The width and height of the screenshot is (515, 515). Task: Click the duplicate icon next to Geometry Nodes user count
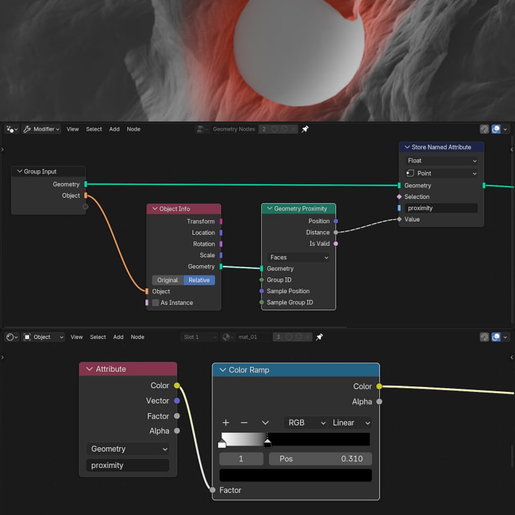[x=284, y=129]
